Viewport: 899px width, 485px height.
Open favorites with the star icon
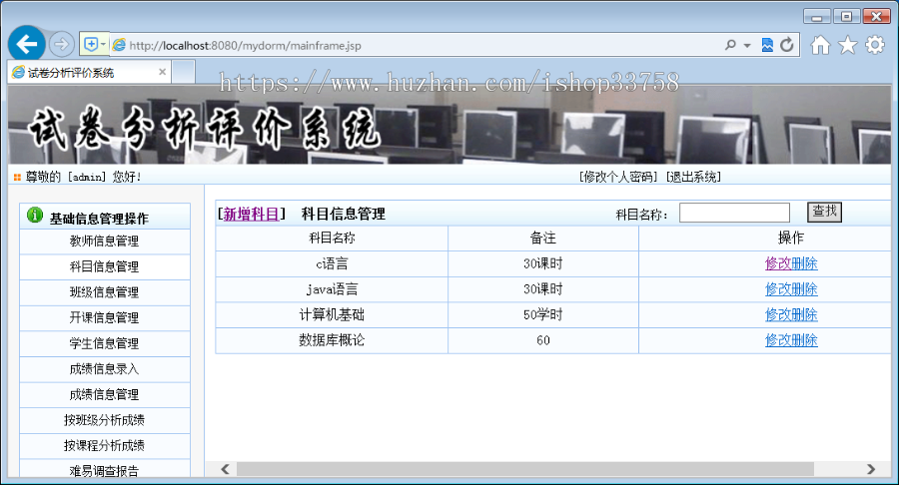coord(848,45)
